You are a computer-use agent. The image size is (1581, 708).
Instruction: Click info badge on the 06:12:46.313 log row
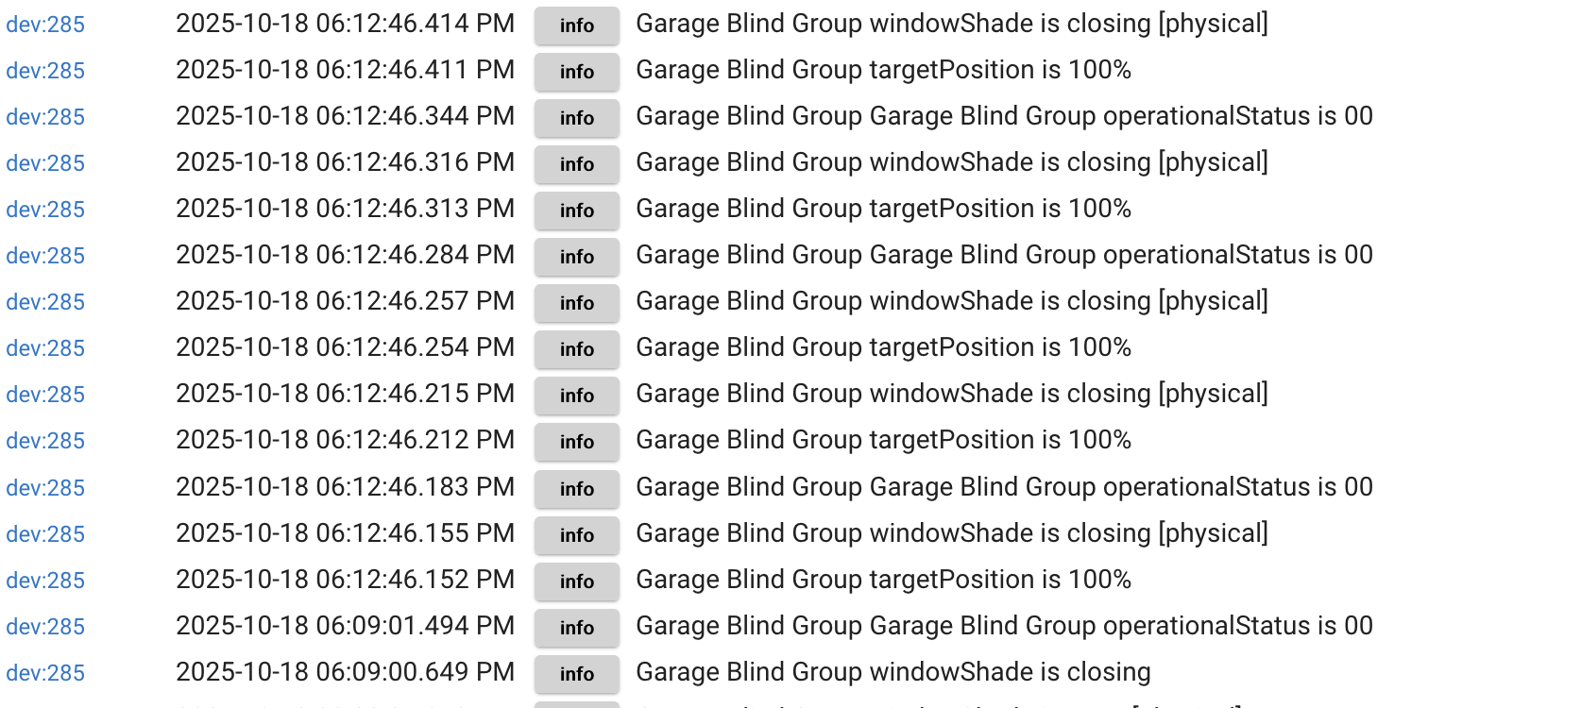point(576,211)
